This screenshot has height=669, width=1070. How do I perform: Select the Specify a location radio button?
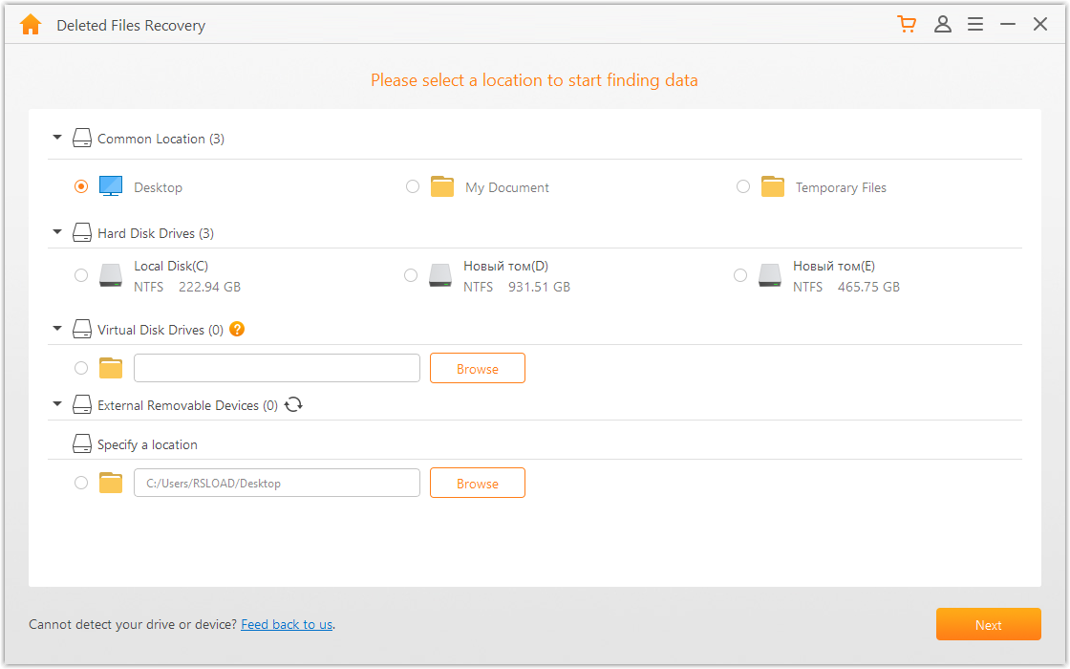click(x=81, y=483)
